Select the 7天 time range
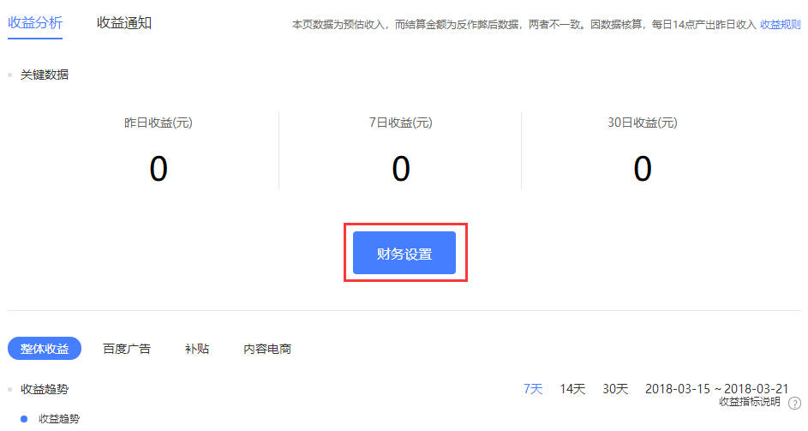808x431 pixels. coord(533,389)
